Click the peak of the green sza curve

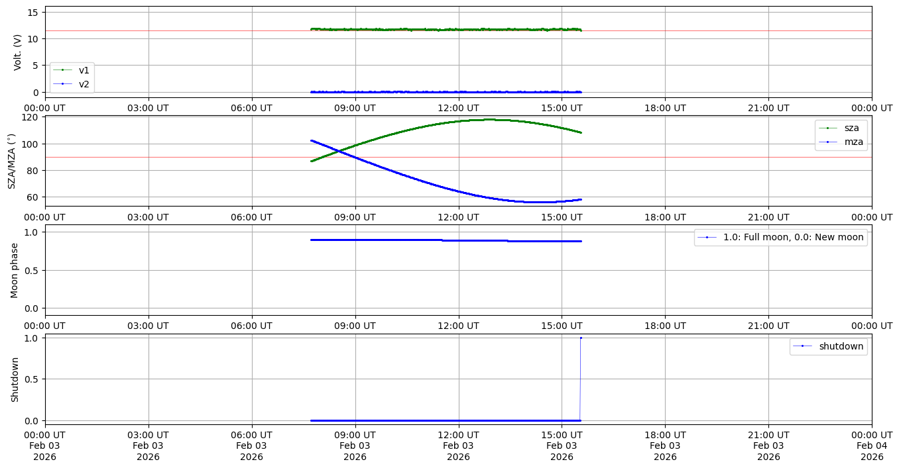pyautogui.click(x=489, y=120)
